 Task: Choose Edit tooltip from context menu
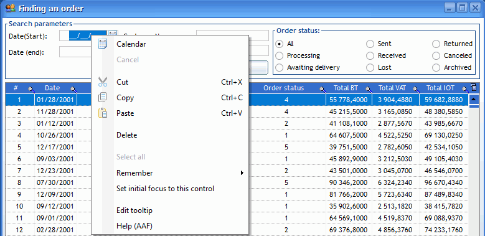click(x=170, y=210)
